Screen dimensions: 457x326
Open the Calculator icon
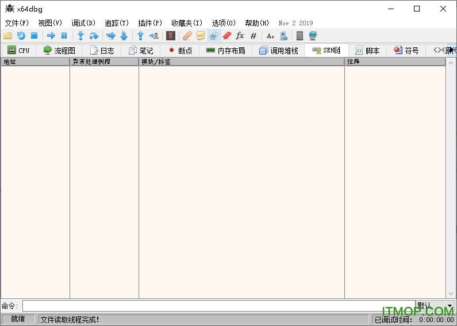click(299, 36)
